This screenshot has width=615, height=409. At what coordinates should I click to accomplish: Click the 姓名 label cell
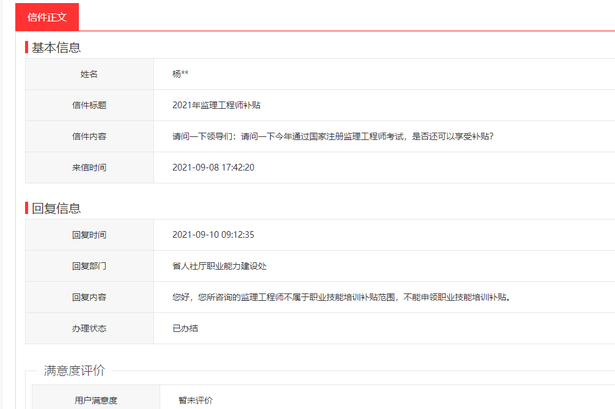tap(89, 74)
